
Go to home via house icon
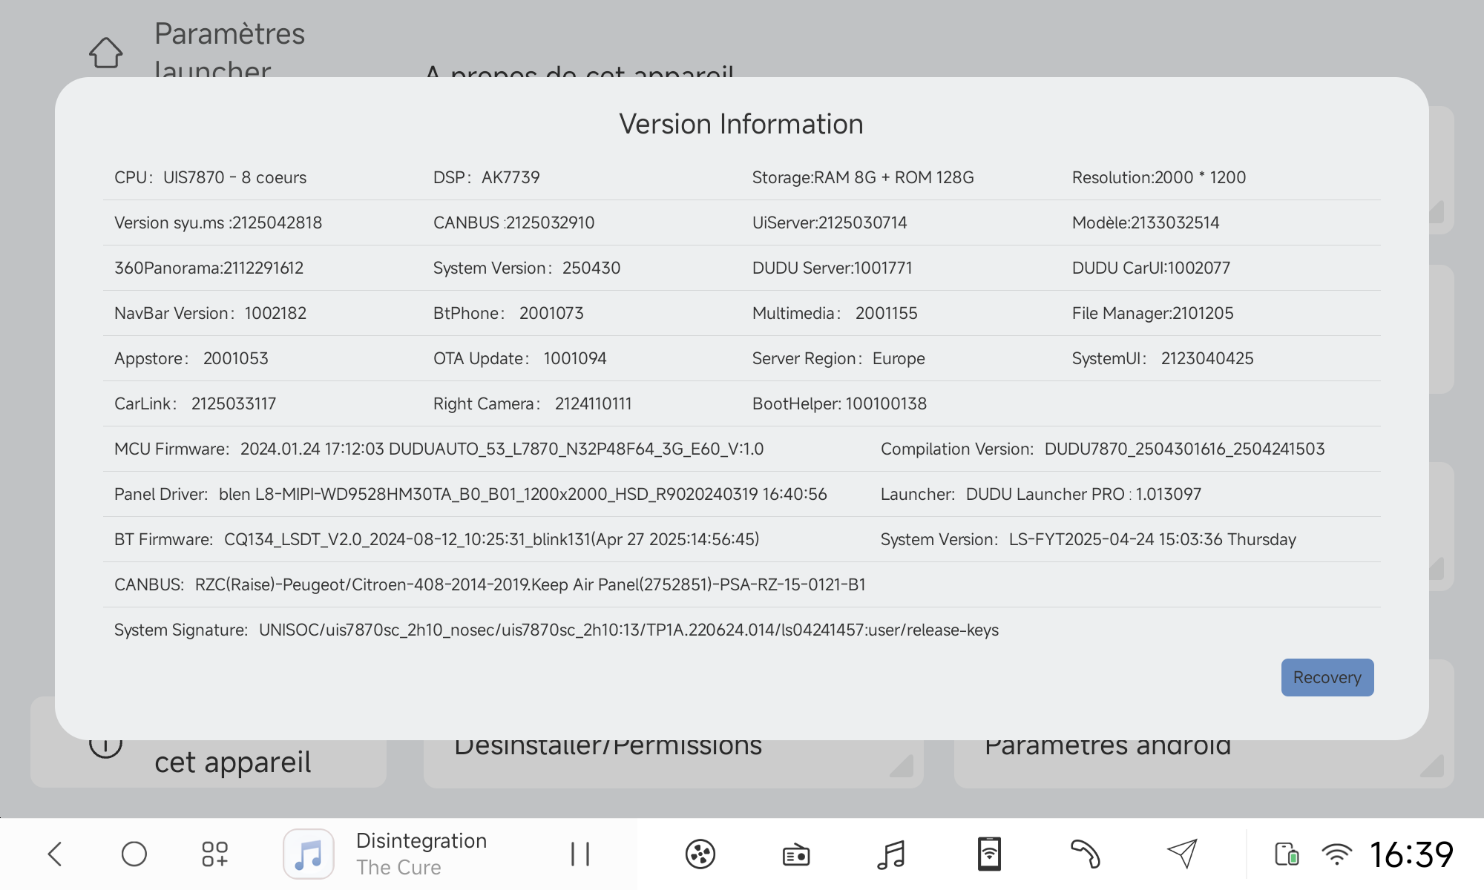click(106, 53)
